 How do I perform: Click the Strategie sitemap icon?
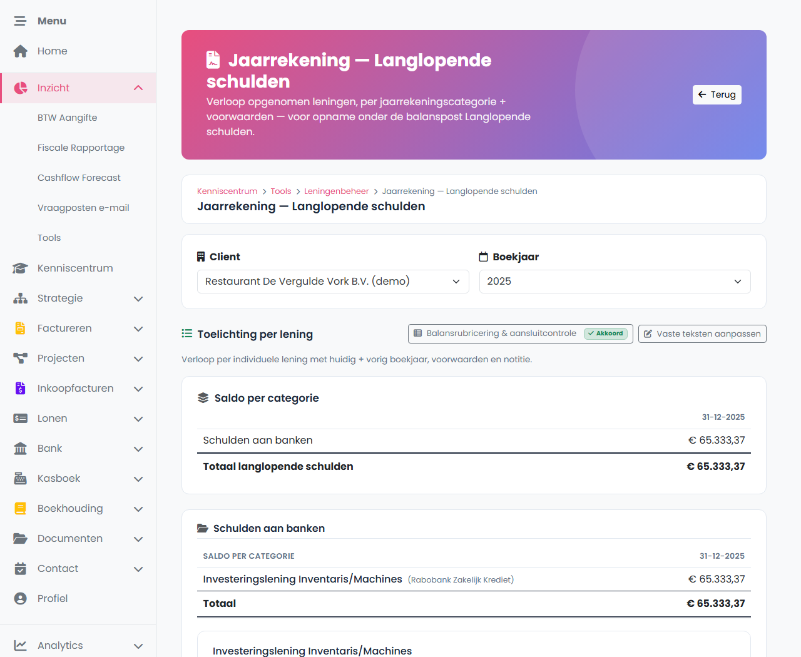point(21,298)
